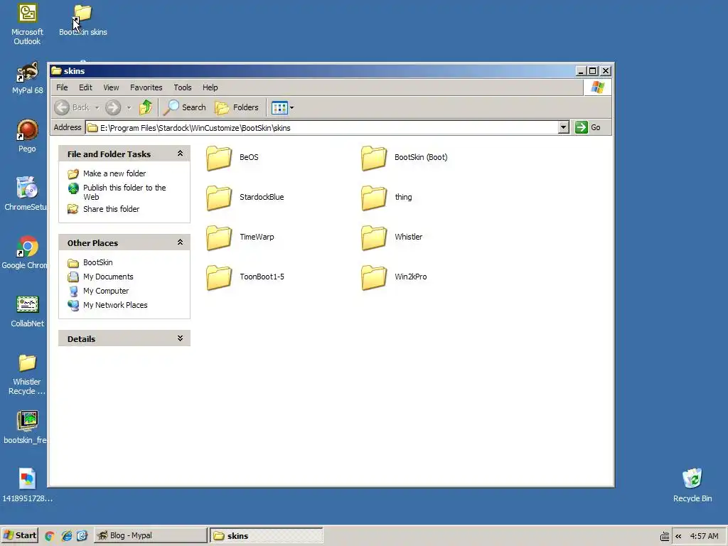Click Make a new folder
Screen dimensions: 728x546
[114, 173]
